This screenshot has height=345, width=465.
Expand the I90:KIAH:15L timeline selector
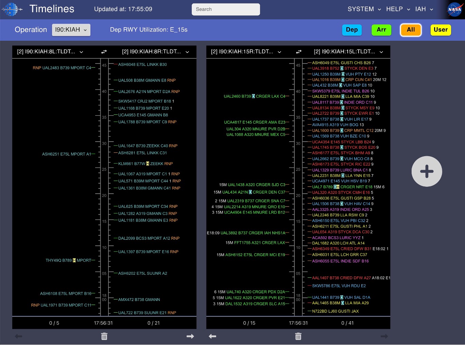tap(348, 52)
